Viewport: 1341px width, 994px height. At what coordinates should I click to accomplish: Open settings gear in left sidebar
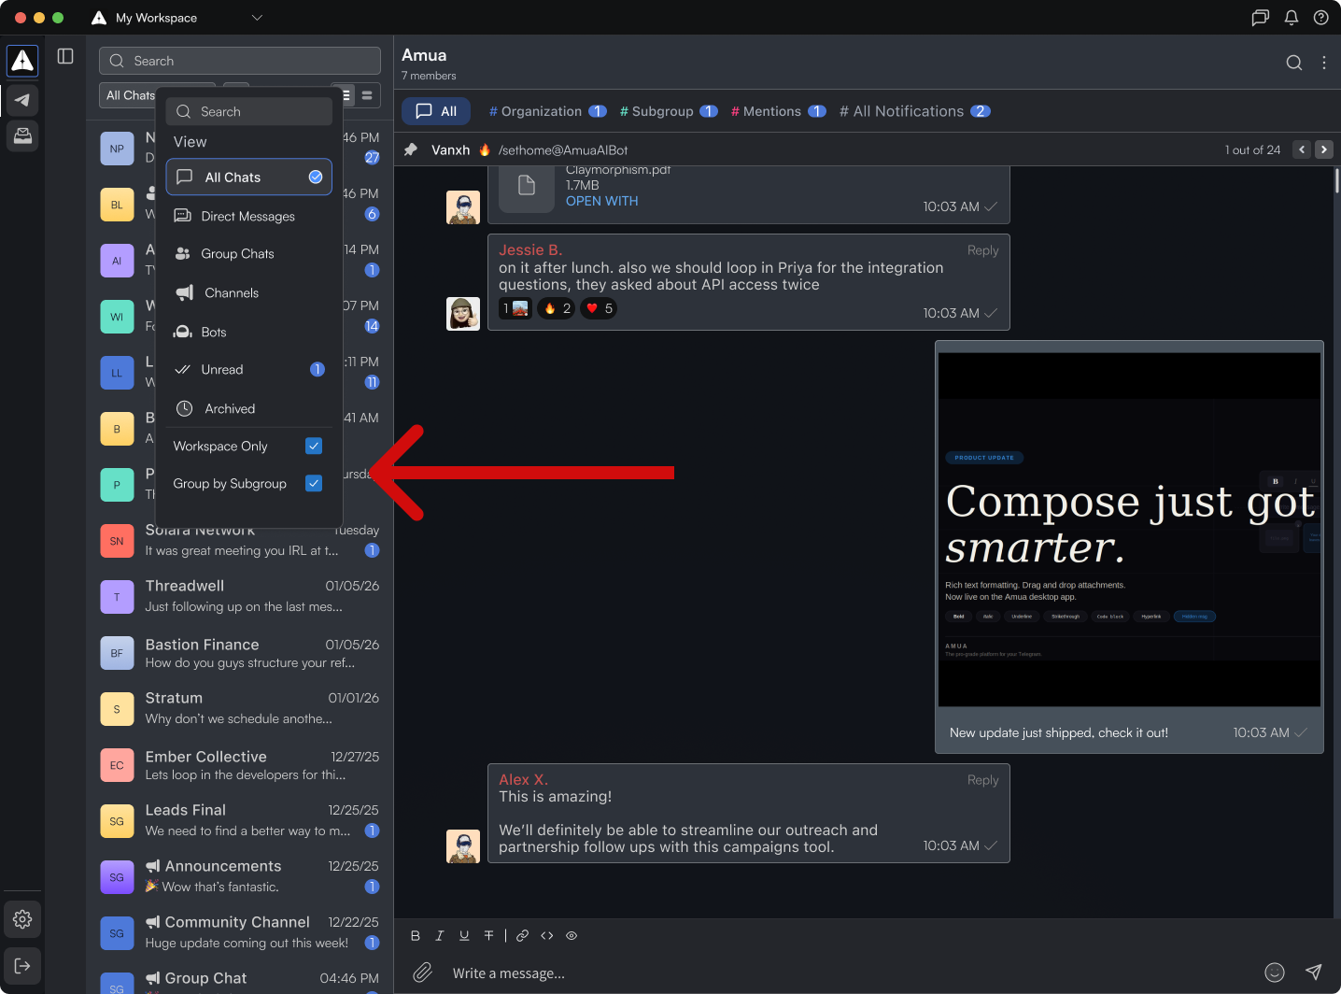(22, 919)
